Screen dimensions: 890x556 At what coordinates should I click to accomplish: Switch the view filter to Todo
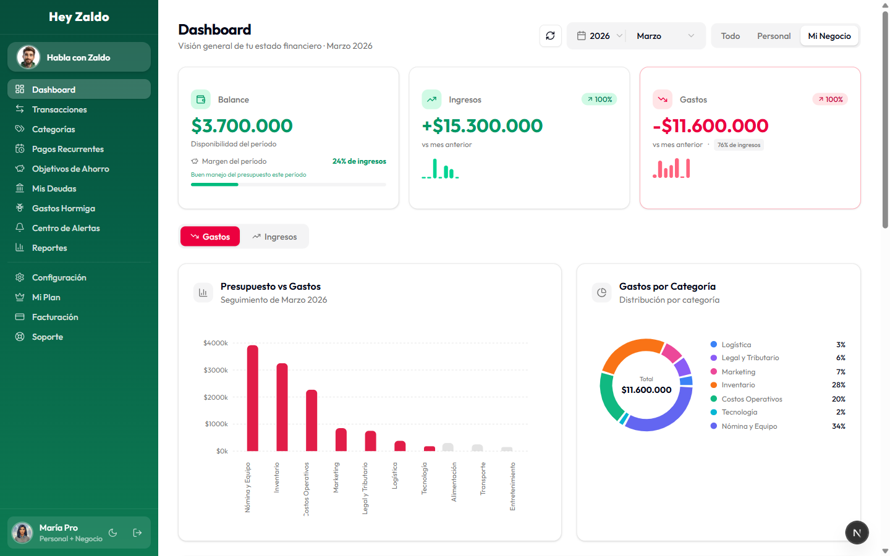click(x=731, y=35)
